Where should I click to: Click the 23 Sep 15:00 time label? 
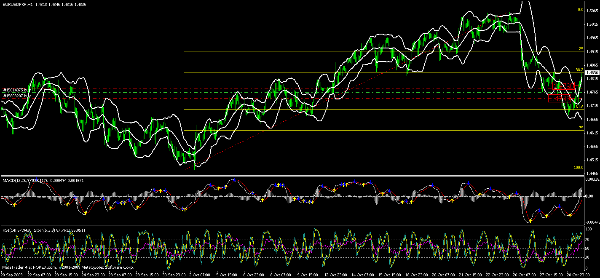click(67, 275)
